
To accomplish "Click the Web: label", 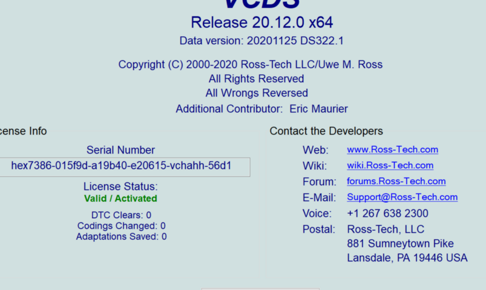I will click(x=315, y=150).
